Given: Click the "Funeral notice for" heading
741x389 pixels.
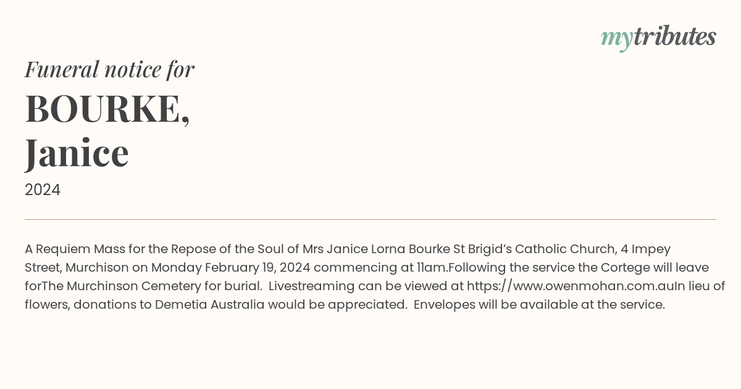Looking at the screenshot, I should coord(110,69).
